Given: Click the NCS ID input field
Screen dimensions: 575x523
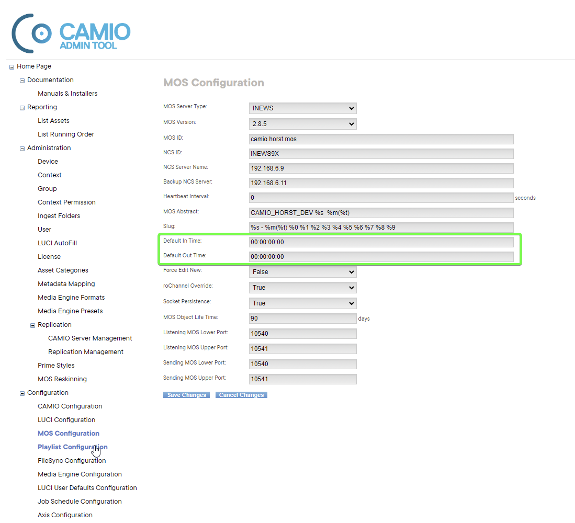Looking at the screenshot, I should click(x=381, y=154).
